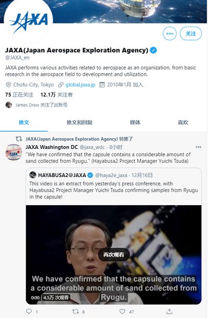Switch to the 媒体 tab

[x=135, y=122]
